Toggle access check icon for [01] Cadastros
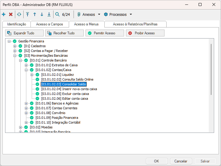 tap(20, 46)
